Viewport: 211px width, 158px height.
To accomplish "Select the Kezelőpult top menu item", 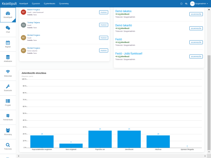I will click(x=24, y=4).
